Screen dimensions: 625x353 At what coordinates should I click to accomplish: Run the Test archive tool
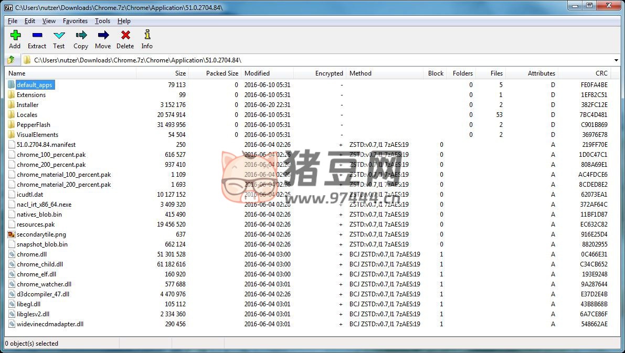click(59, 36)
